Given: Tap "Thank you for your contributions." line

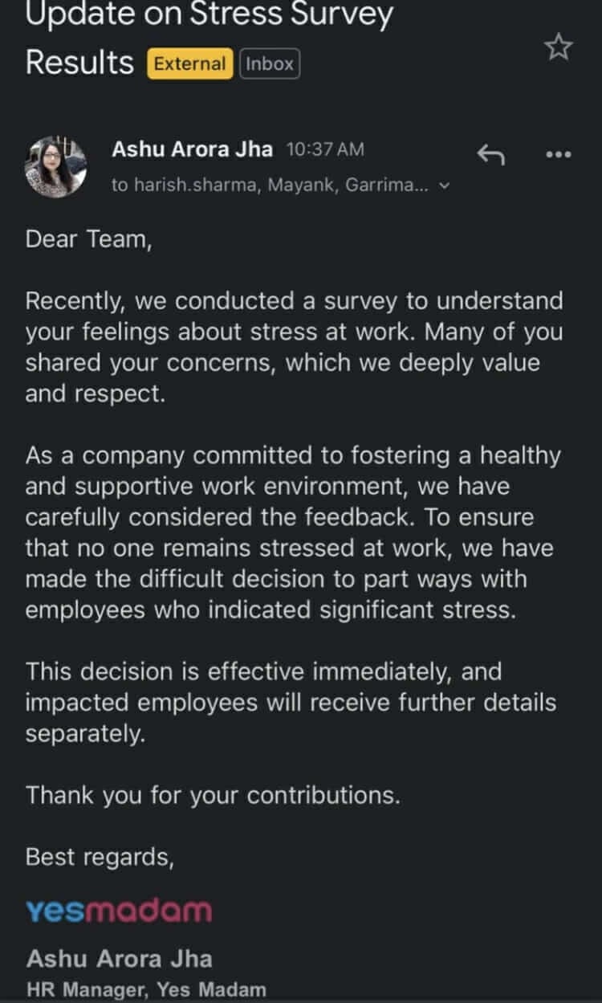Looking at the screenshot, I should pyautogui.click(x=213, y=796).
